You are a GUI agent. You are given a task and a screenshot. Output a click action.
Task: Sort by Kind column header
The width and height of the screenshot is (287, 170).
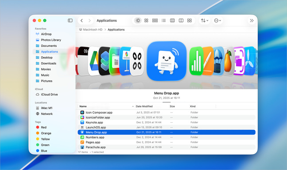click(x=193, y=106)
